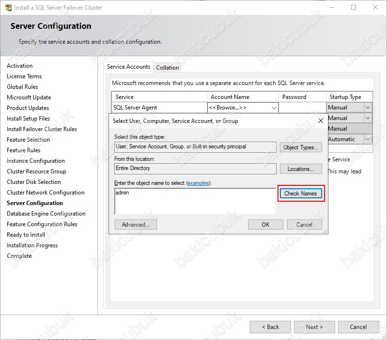Screen dimensions: 387x340
Task: Select the Cluster Disk Selection step
Action: click(x=34, y=182)
